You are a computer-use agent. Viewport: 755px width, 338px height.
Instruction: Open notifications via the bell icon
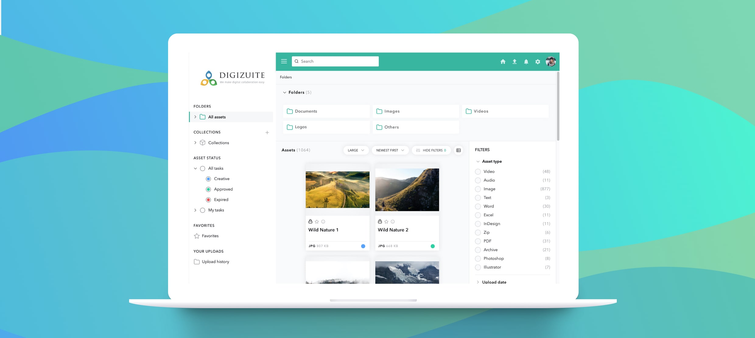click(526, 62)
